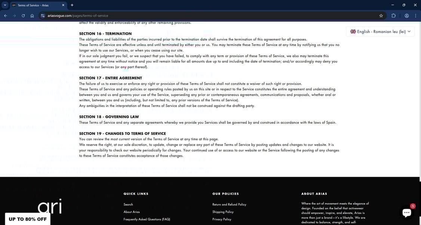421x225 pixels.
Task: Open a new browser tab
Action: click(x=72, y=5)
